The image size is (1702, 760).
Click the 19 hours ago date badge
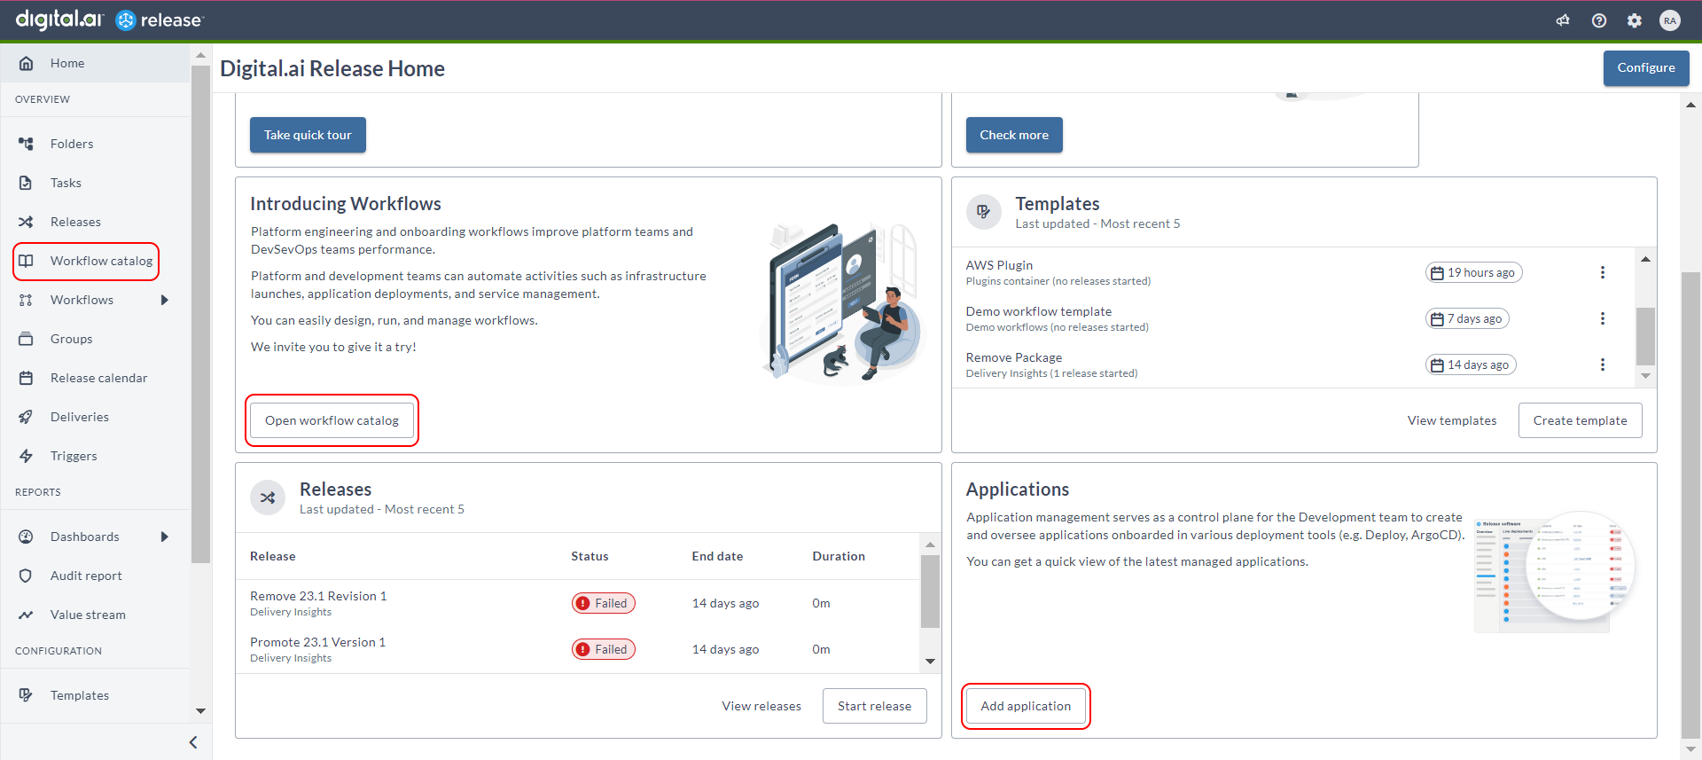(1473, 272)
